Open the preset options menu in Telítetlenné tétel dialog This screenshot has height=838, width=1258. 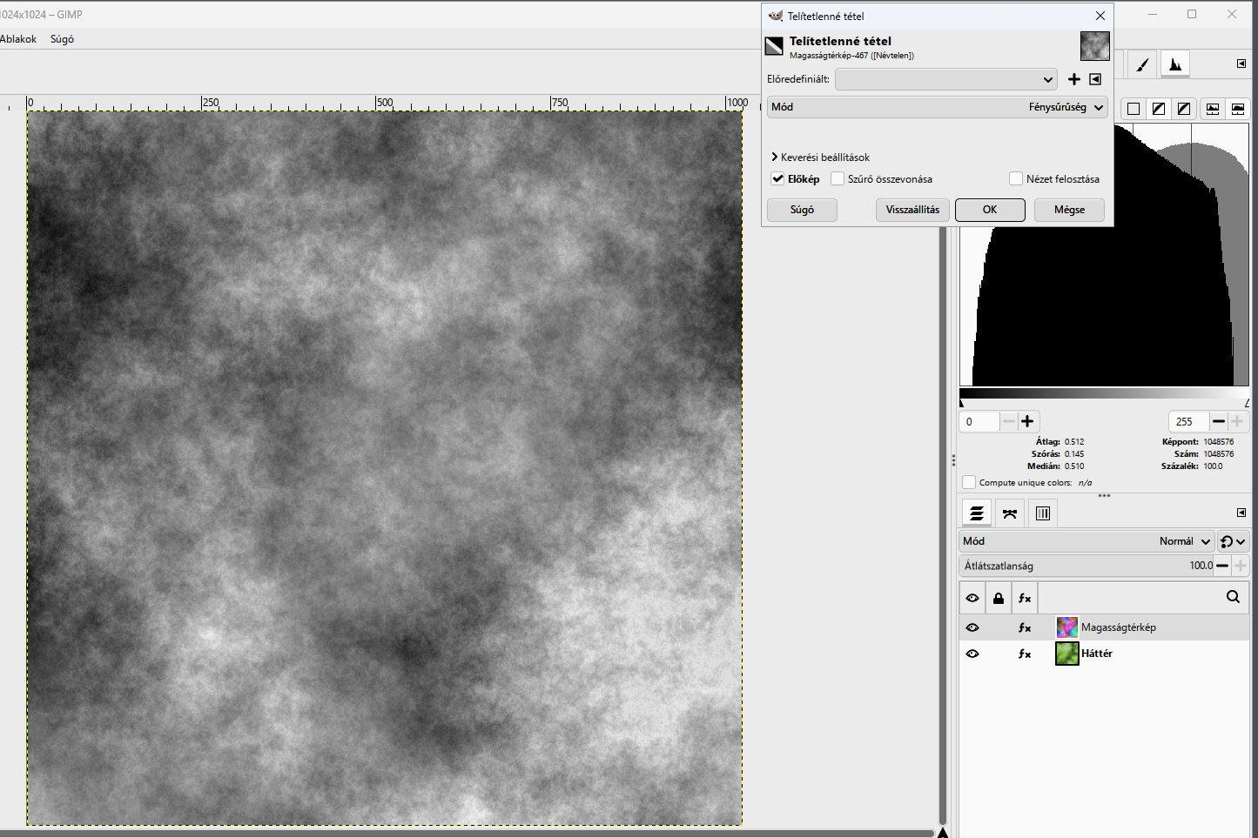click(1095, 79)
